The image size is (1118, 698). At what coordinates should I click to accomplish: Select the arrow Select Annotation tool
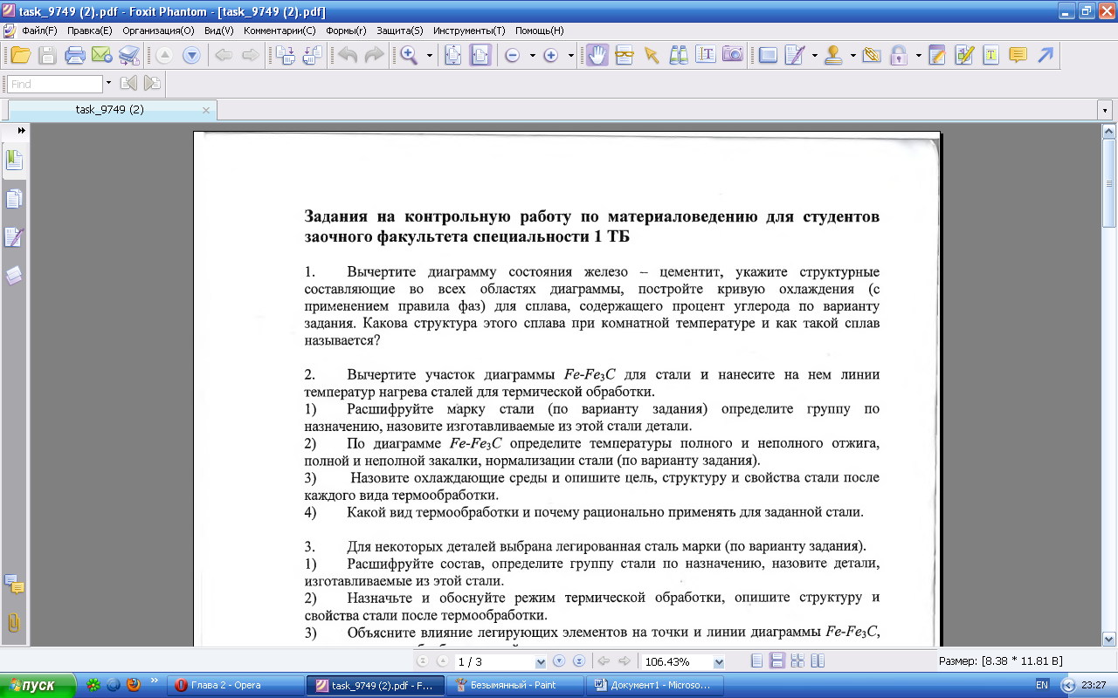[651, 55]
